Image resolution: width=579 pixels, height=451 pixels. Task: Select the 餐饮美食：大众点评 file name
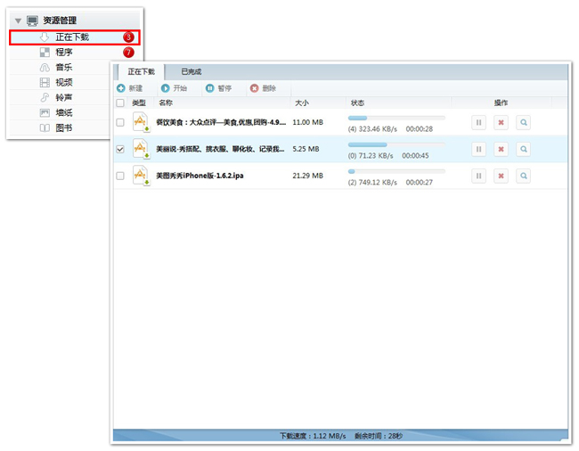click(221, 123)
